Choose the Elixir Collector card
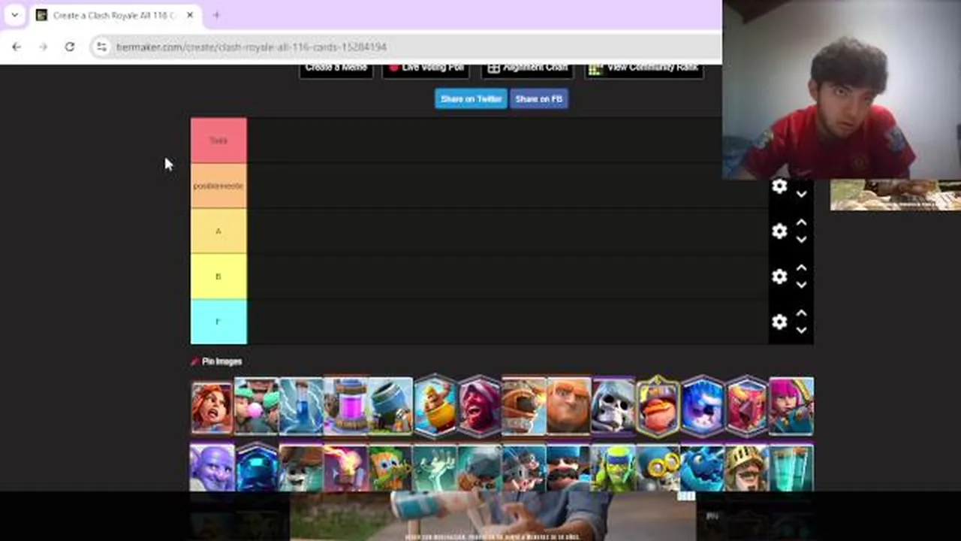The image size is (961, 541). [345, 407]
